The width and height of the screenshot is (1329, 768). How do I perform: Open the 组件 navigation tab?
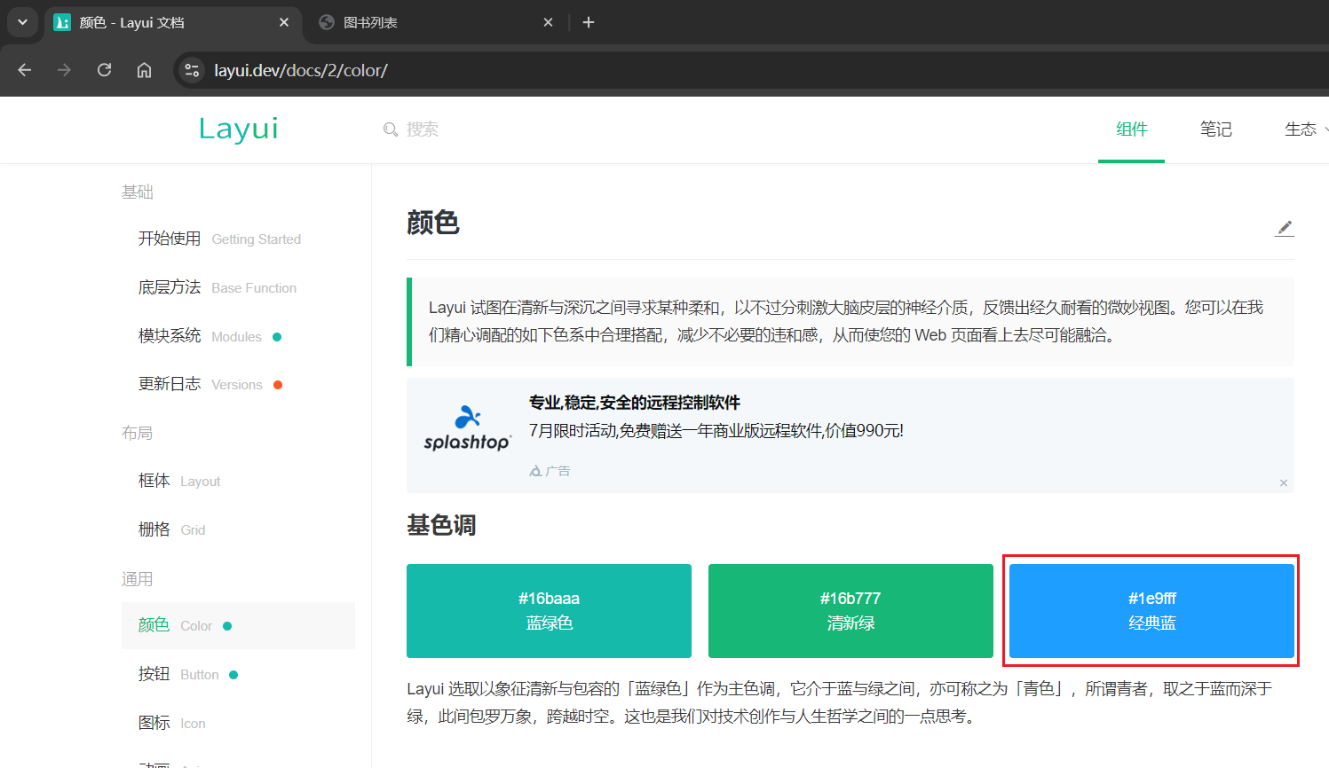1131,129
